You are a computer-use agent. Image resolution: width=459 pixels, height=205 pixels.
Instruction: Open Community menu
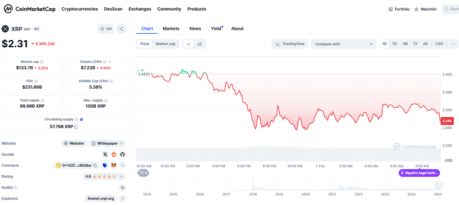pos(169,9)
